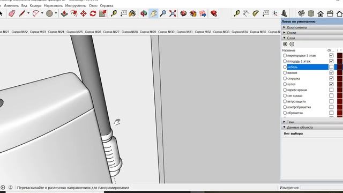Select the Arc tool
343x193 pixels.
pos(36,13)
